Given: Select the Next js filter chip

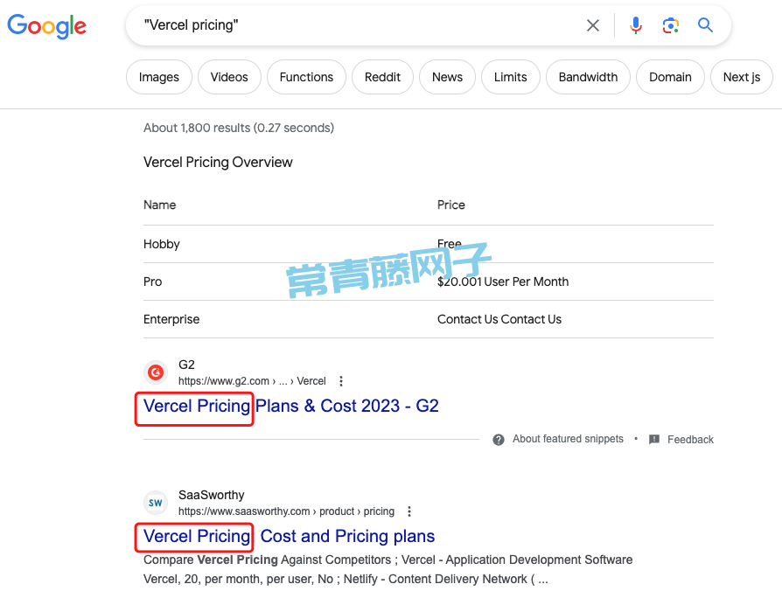Looking at the screenshot, I should point(742,77).
